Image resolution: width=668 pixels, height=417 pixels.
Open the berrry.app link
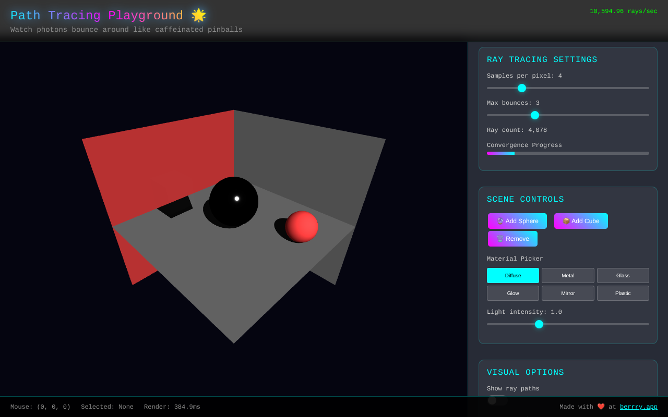(638, 407)
